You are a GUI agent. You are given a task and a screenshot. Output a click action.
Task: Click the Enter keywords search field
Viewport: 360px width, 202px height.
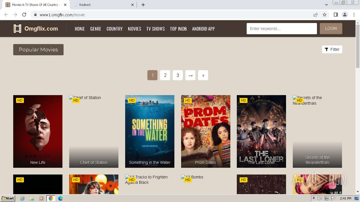[x=282, y=29]
